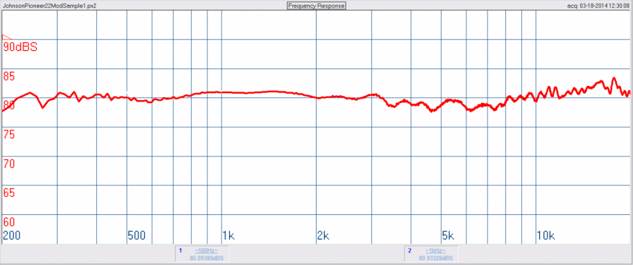Select the 80.93328dBS cursor 2 value

435,258
